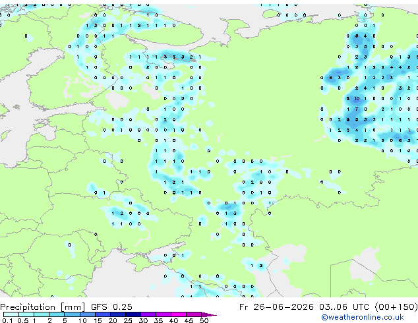Click the above-50 mm arrow tip of legend
Viewport: 418px width, 323px height.
(209, 315)
